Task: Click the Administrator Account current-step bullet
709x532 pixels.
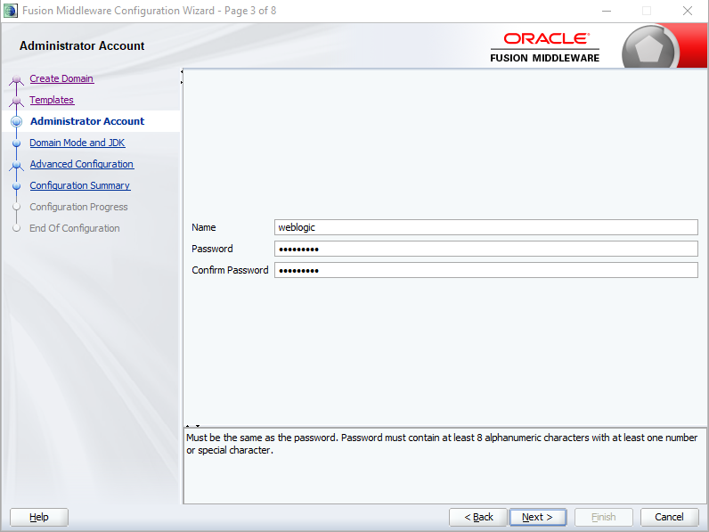Action: click(x=17, y=121)
